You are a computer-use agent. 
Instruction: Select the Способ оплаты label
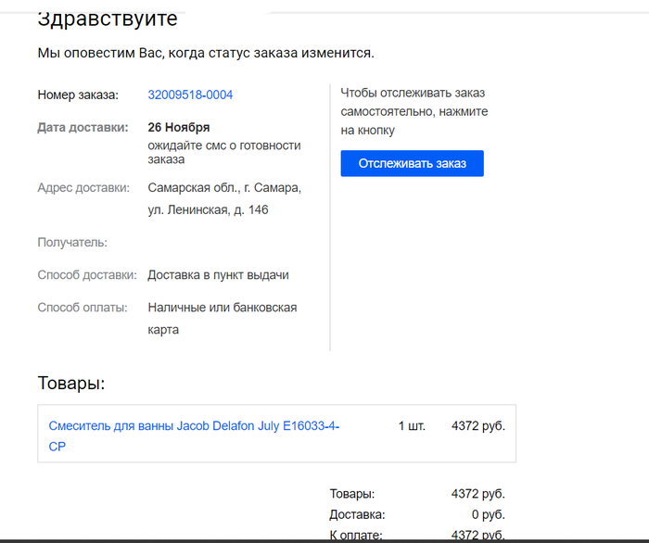pyautogui.click(x=82, y=307)
